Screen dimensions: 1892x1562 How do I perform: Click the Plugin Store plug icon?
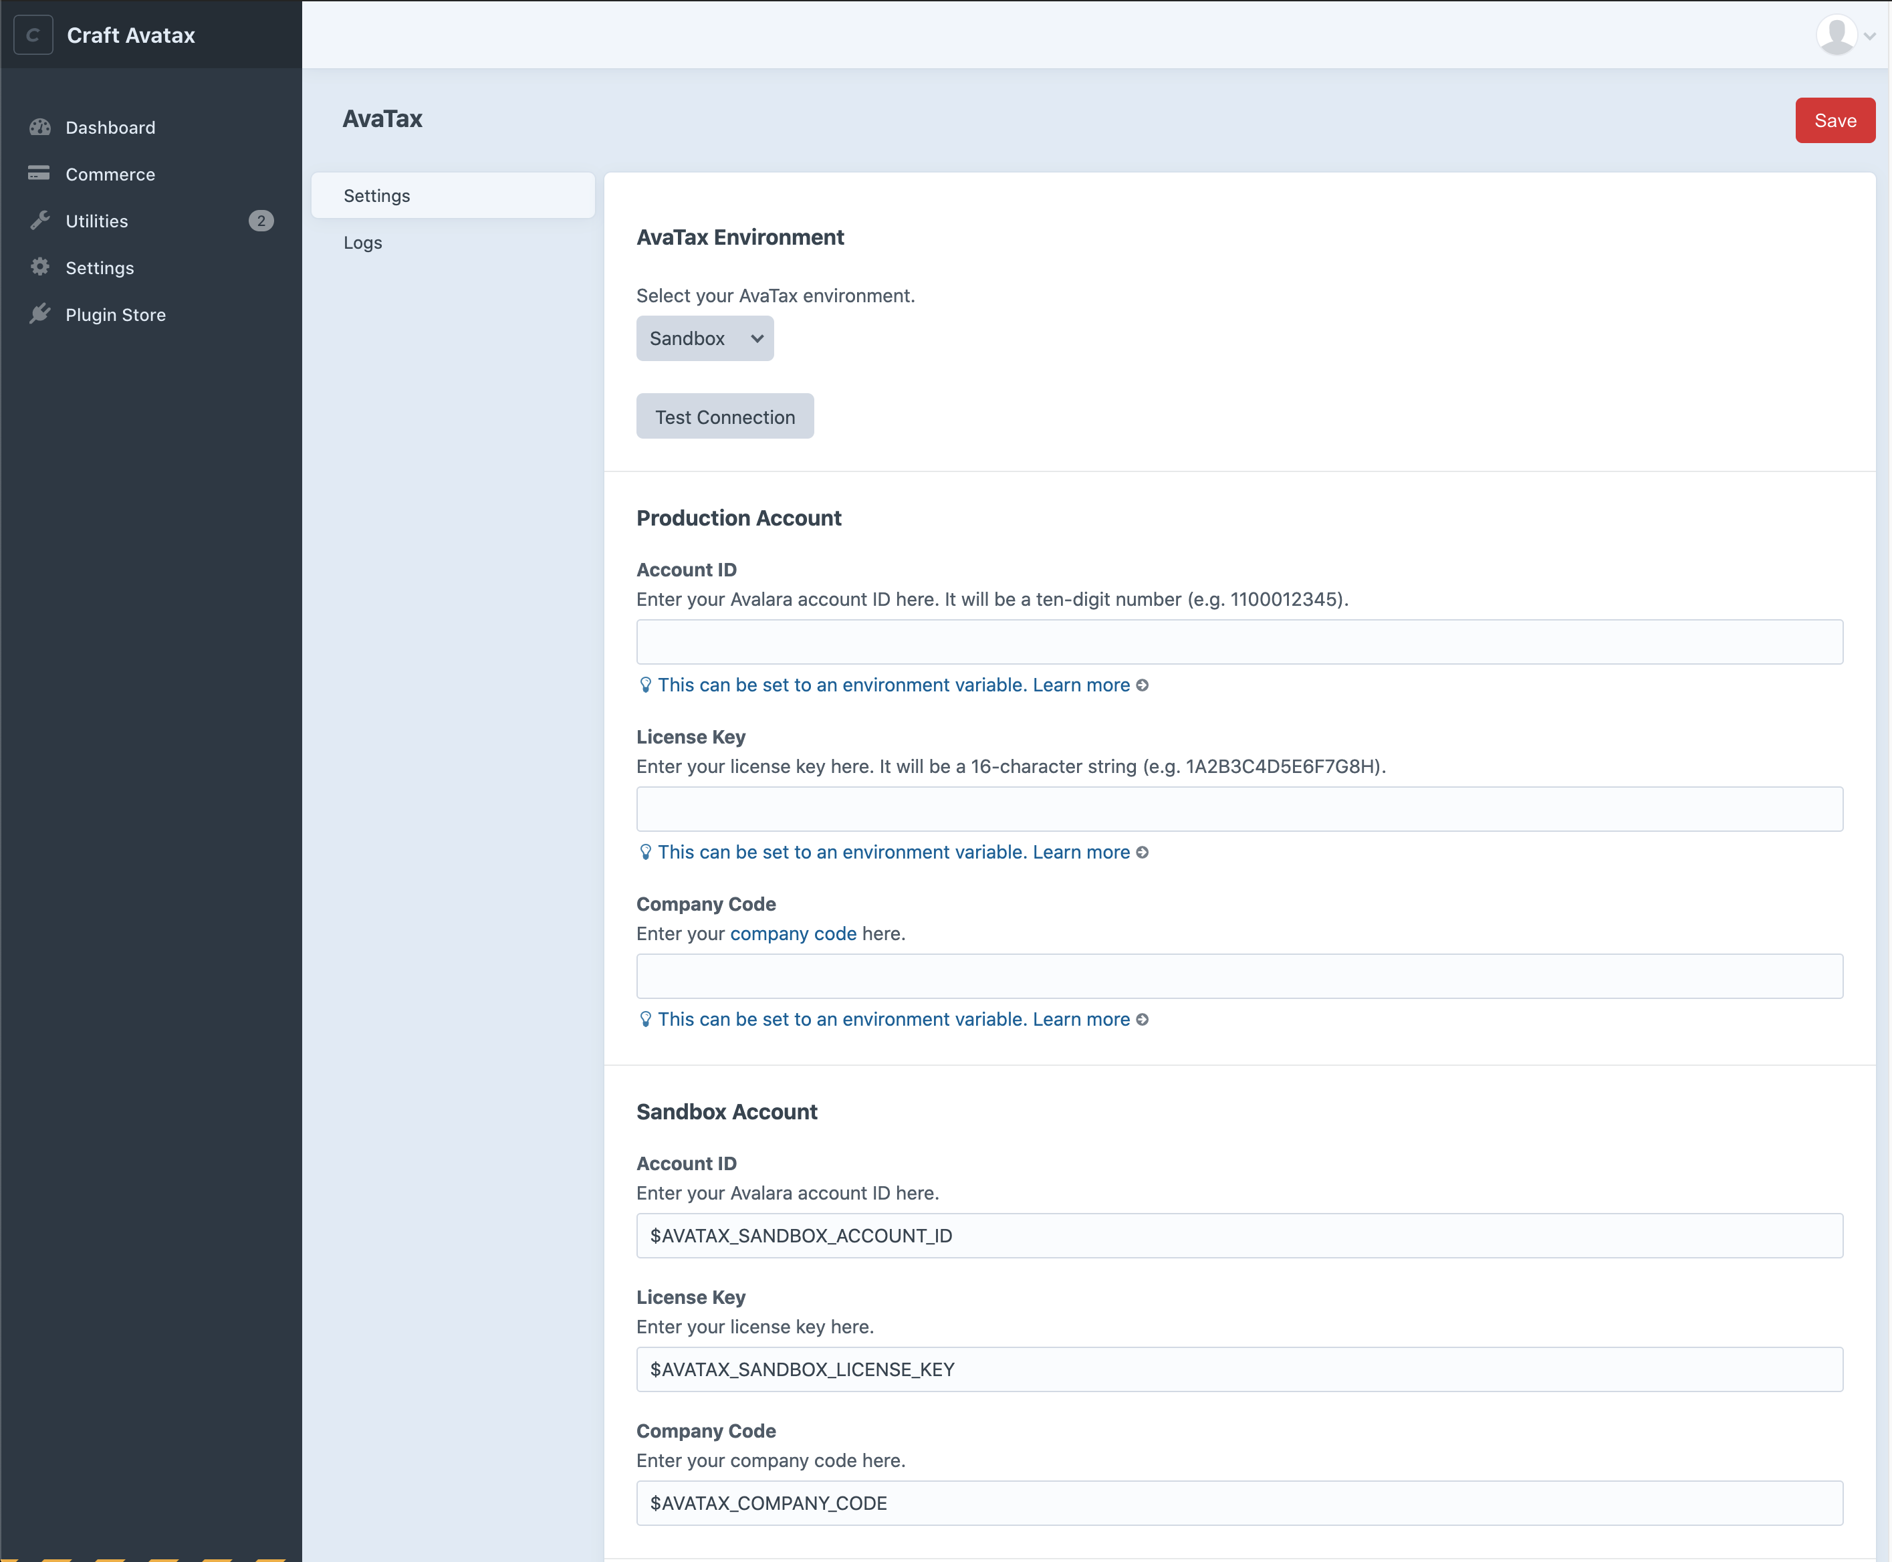[x=39, y=313]
